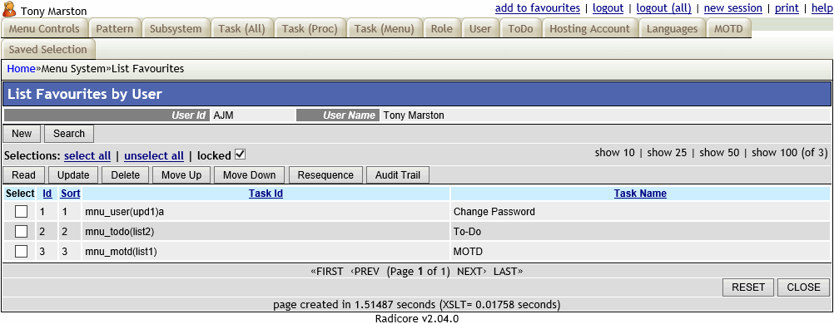
Task: Open the help link
Action: click(x=822, y=8)
